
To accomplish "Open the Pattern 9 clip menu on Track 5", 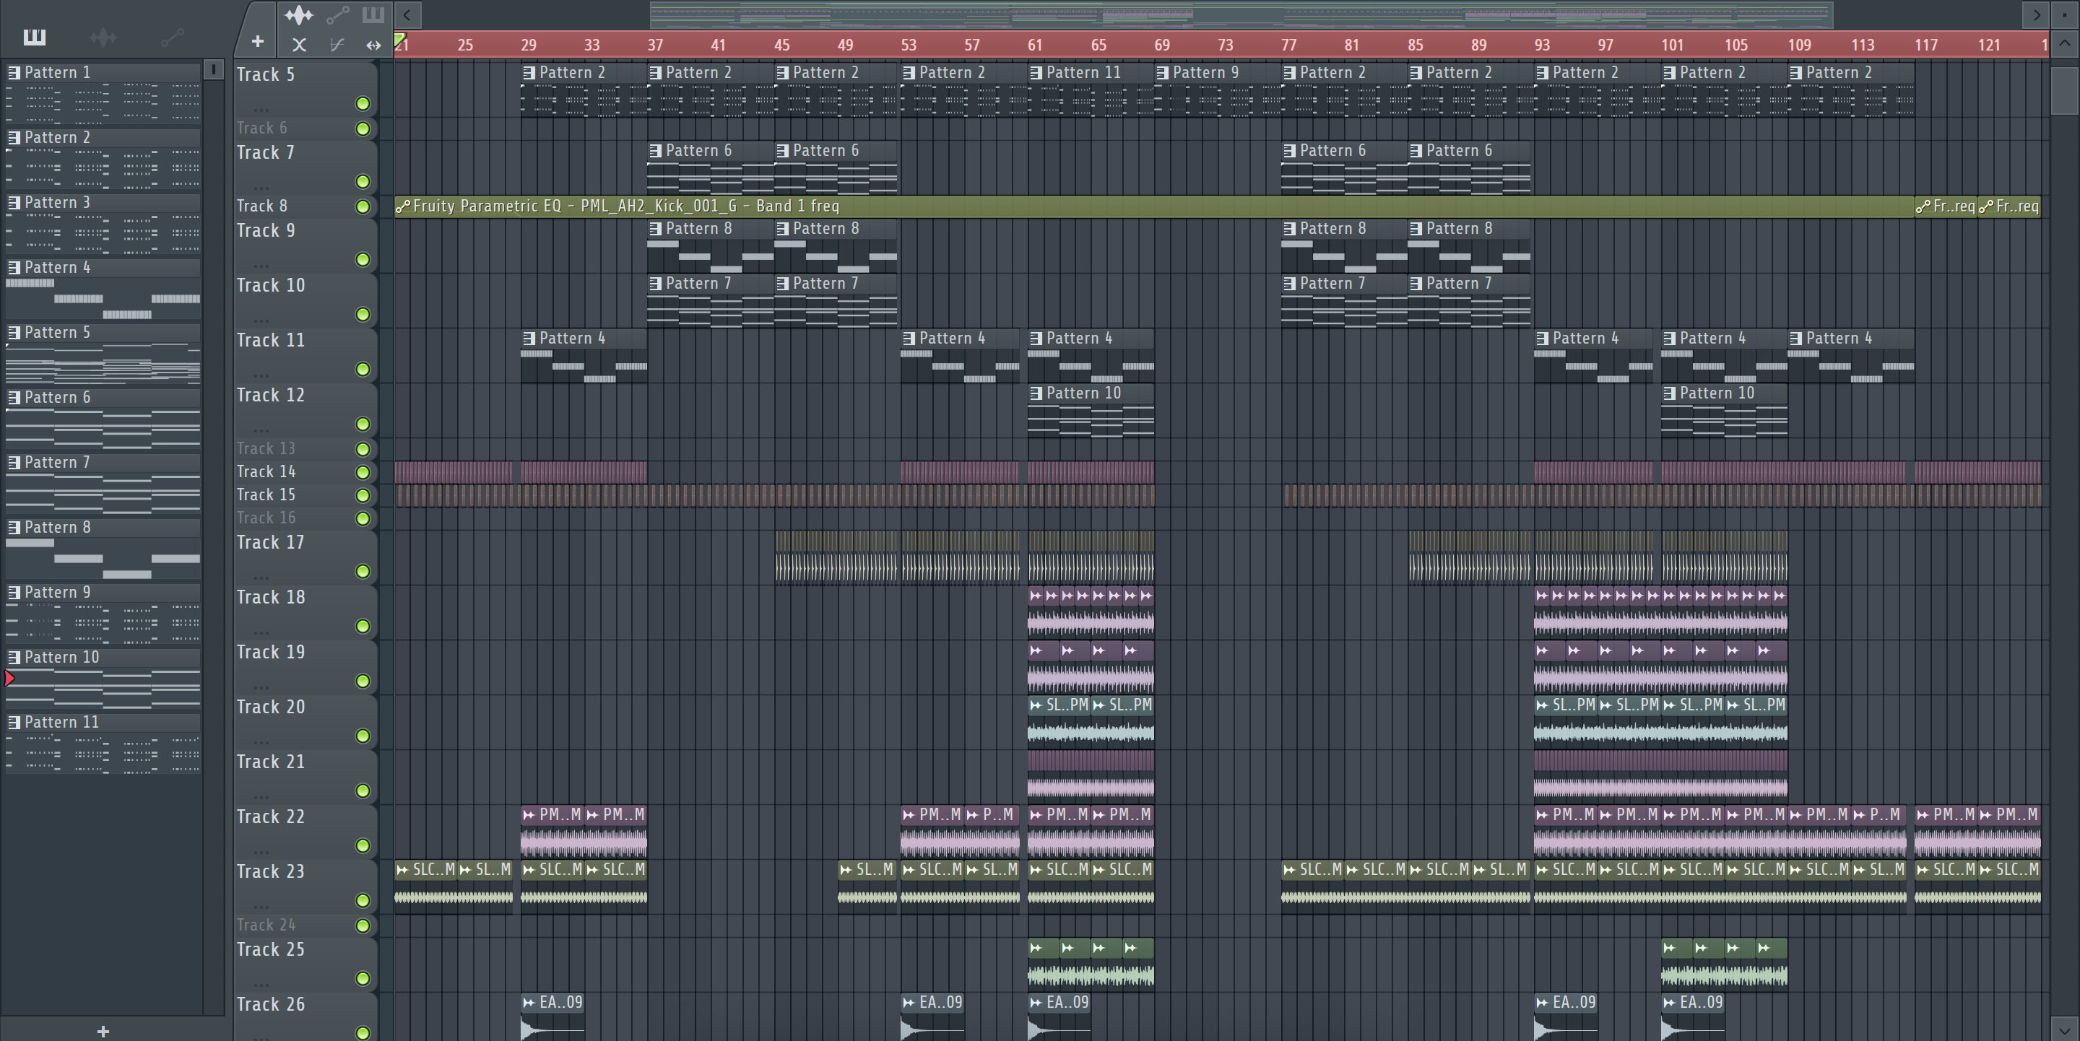I will (1163, 73).
